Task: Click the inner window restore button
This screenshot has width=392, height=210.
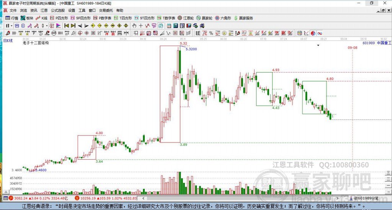Action: pyautogui.click(x=384, y=10)
